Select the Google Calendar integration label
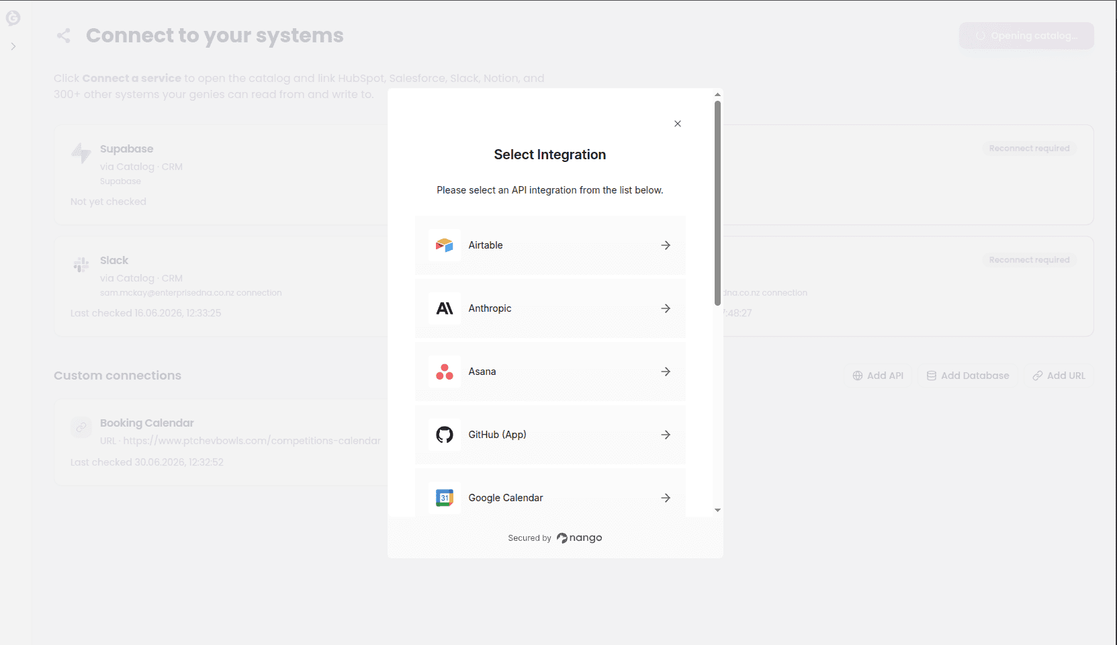1117x645 pixels. point(506,498)
